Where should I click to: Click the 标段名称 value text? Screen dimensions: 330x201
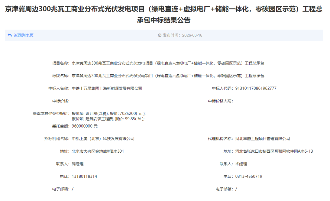click(x=168, y=76)
